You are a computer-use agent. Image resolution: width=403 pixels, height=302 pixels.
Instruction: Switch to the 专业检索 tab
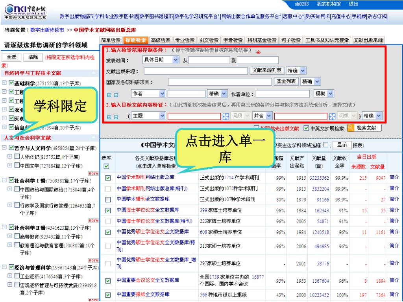coord(185,41)
